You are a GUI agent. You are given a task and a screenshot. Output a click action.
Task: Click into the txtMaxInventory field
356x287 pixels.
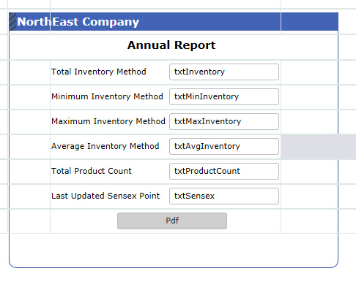(x=224, y=121)
